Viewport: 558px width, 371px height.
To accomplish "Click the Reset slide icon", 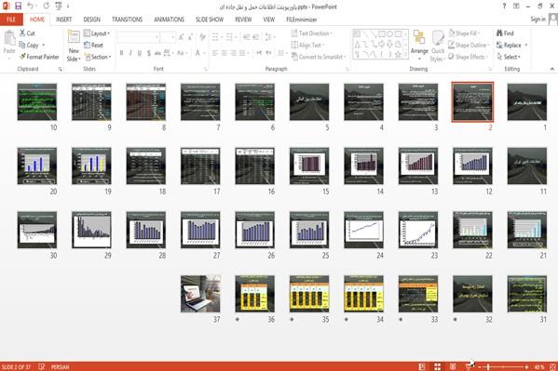I will click(x=87, y=46).
